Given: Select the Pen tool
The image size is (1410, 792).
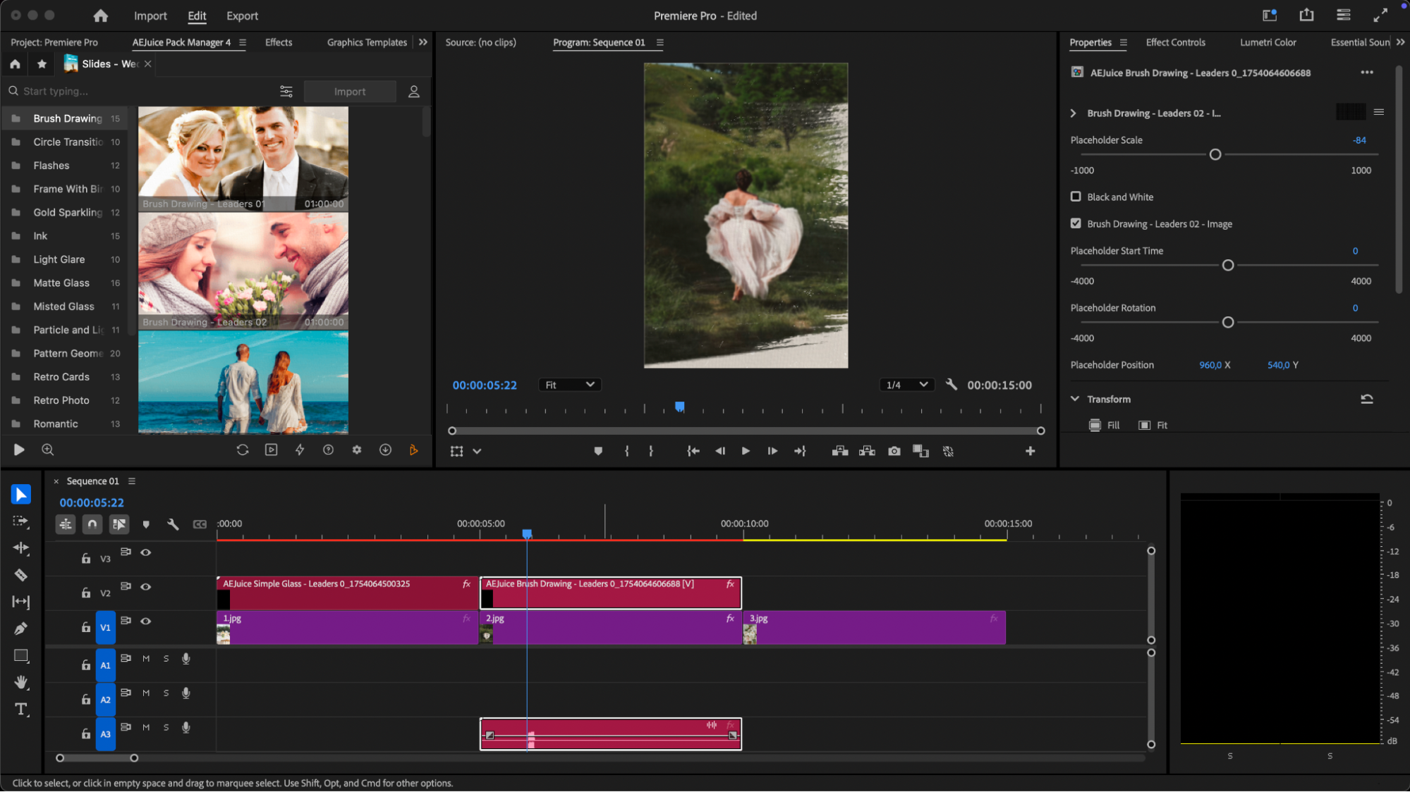Looking at the screenshot, I should click(20, 629).
